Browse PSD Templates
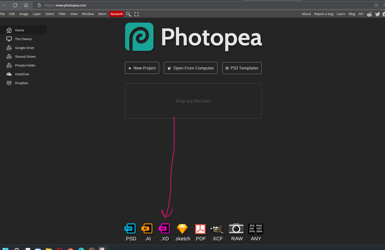 [x=242, y=68]
